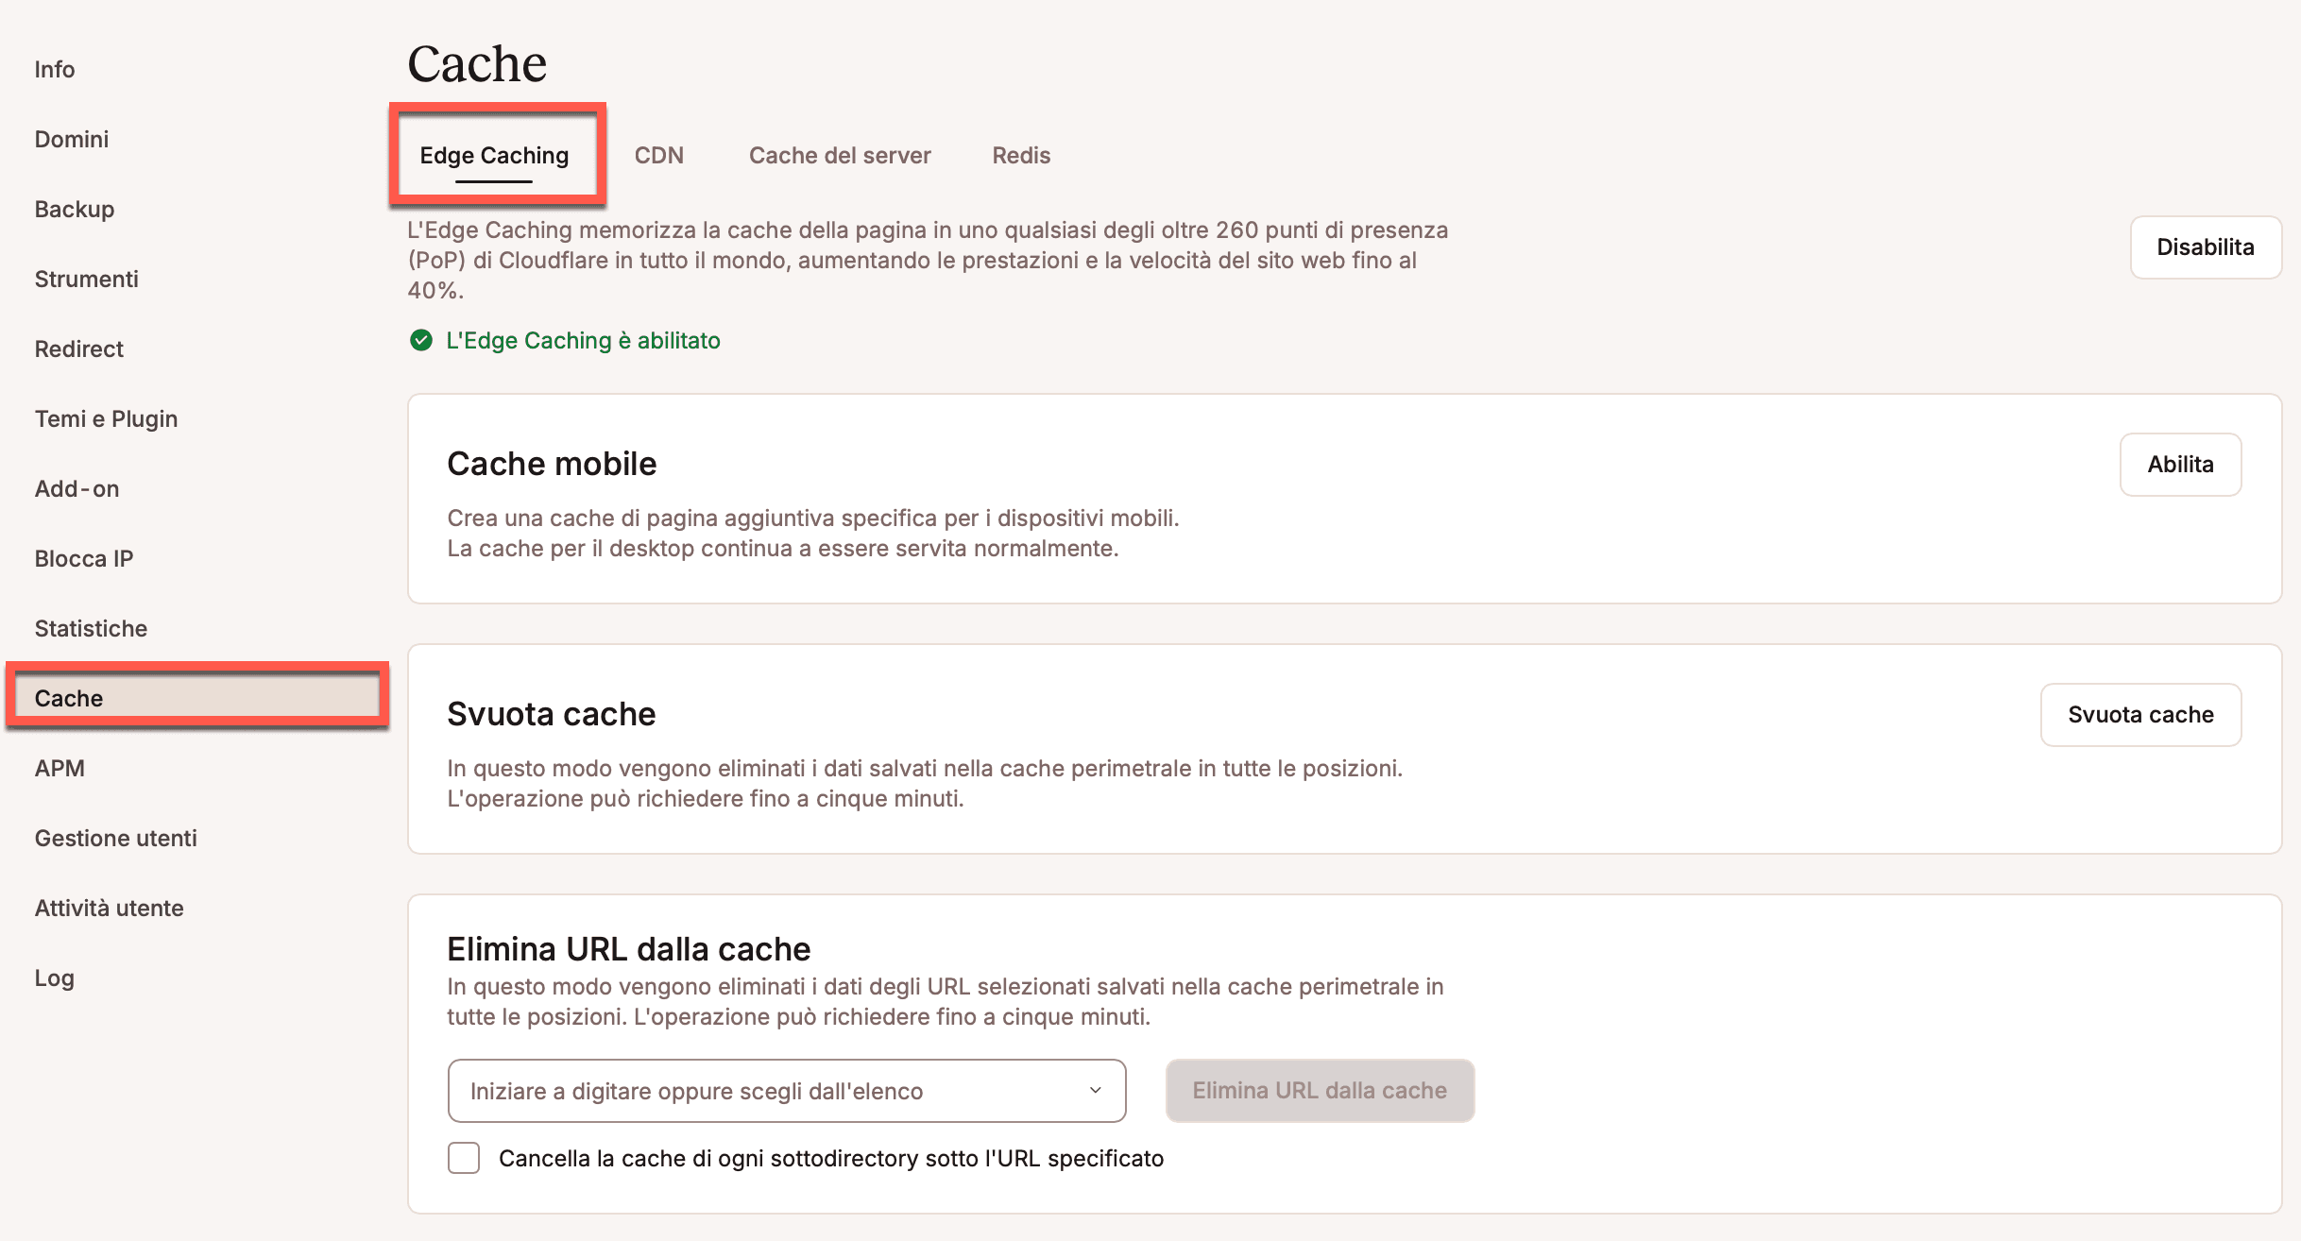
Task: Click the Svuota cache button
Action: [2139, 715]
